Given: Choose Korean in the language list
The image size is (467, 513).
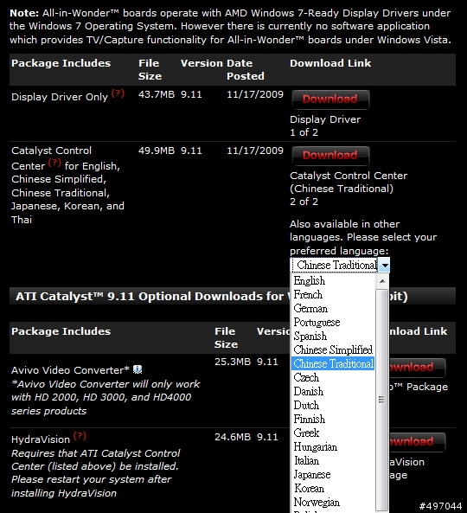Looking at the screenshot, I should [333, 488].
